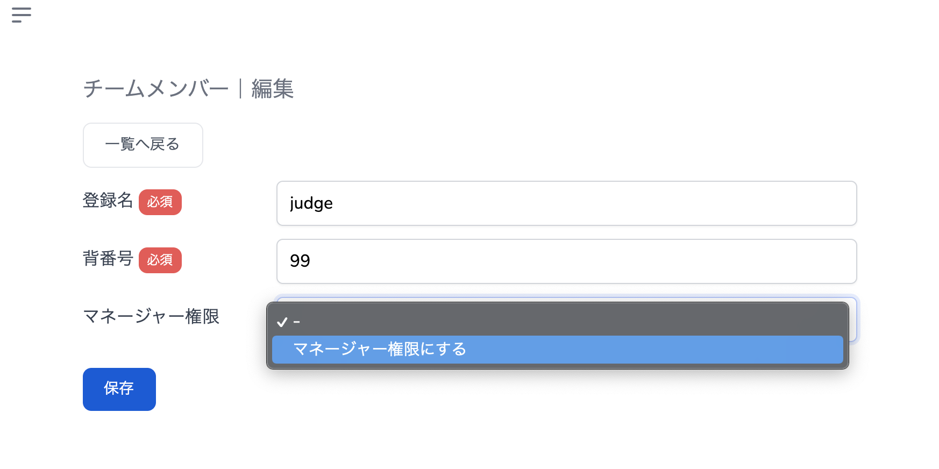Image resolution: width=939 pixels, height=469 pixels.
Task: Click the マネージャー権限 select box edge
Action: coord(853,321)
